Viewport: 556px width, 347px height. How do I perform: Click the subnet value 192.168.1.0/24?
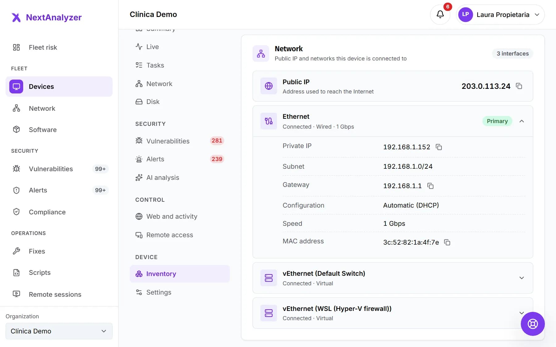[x=408, y=167]
